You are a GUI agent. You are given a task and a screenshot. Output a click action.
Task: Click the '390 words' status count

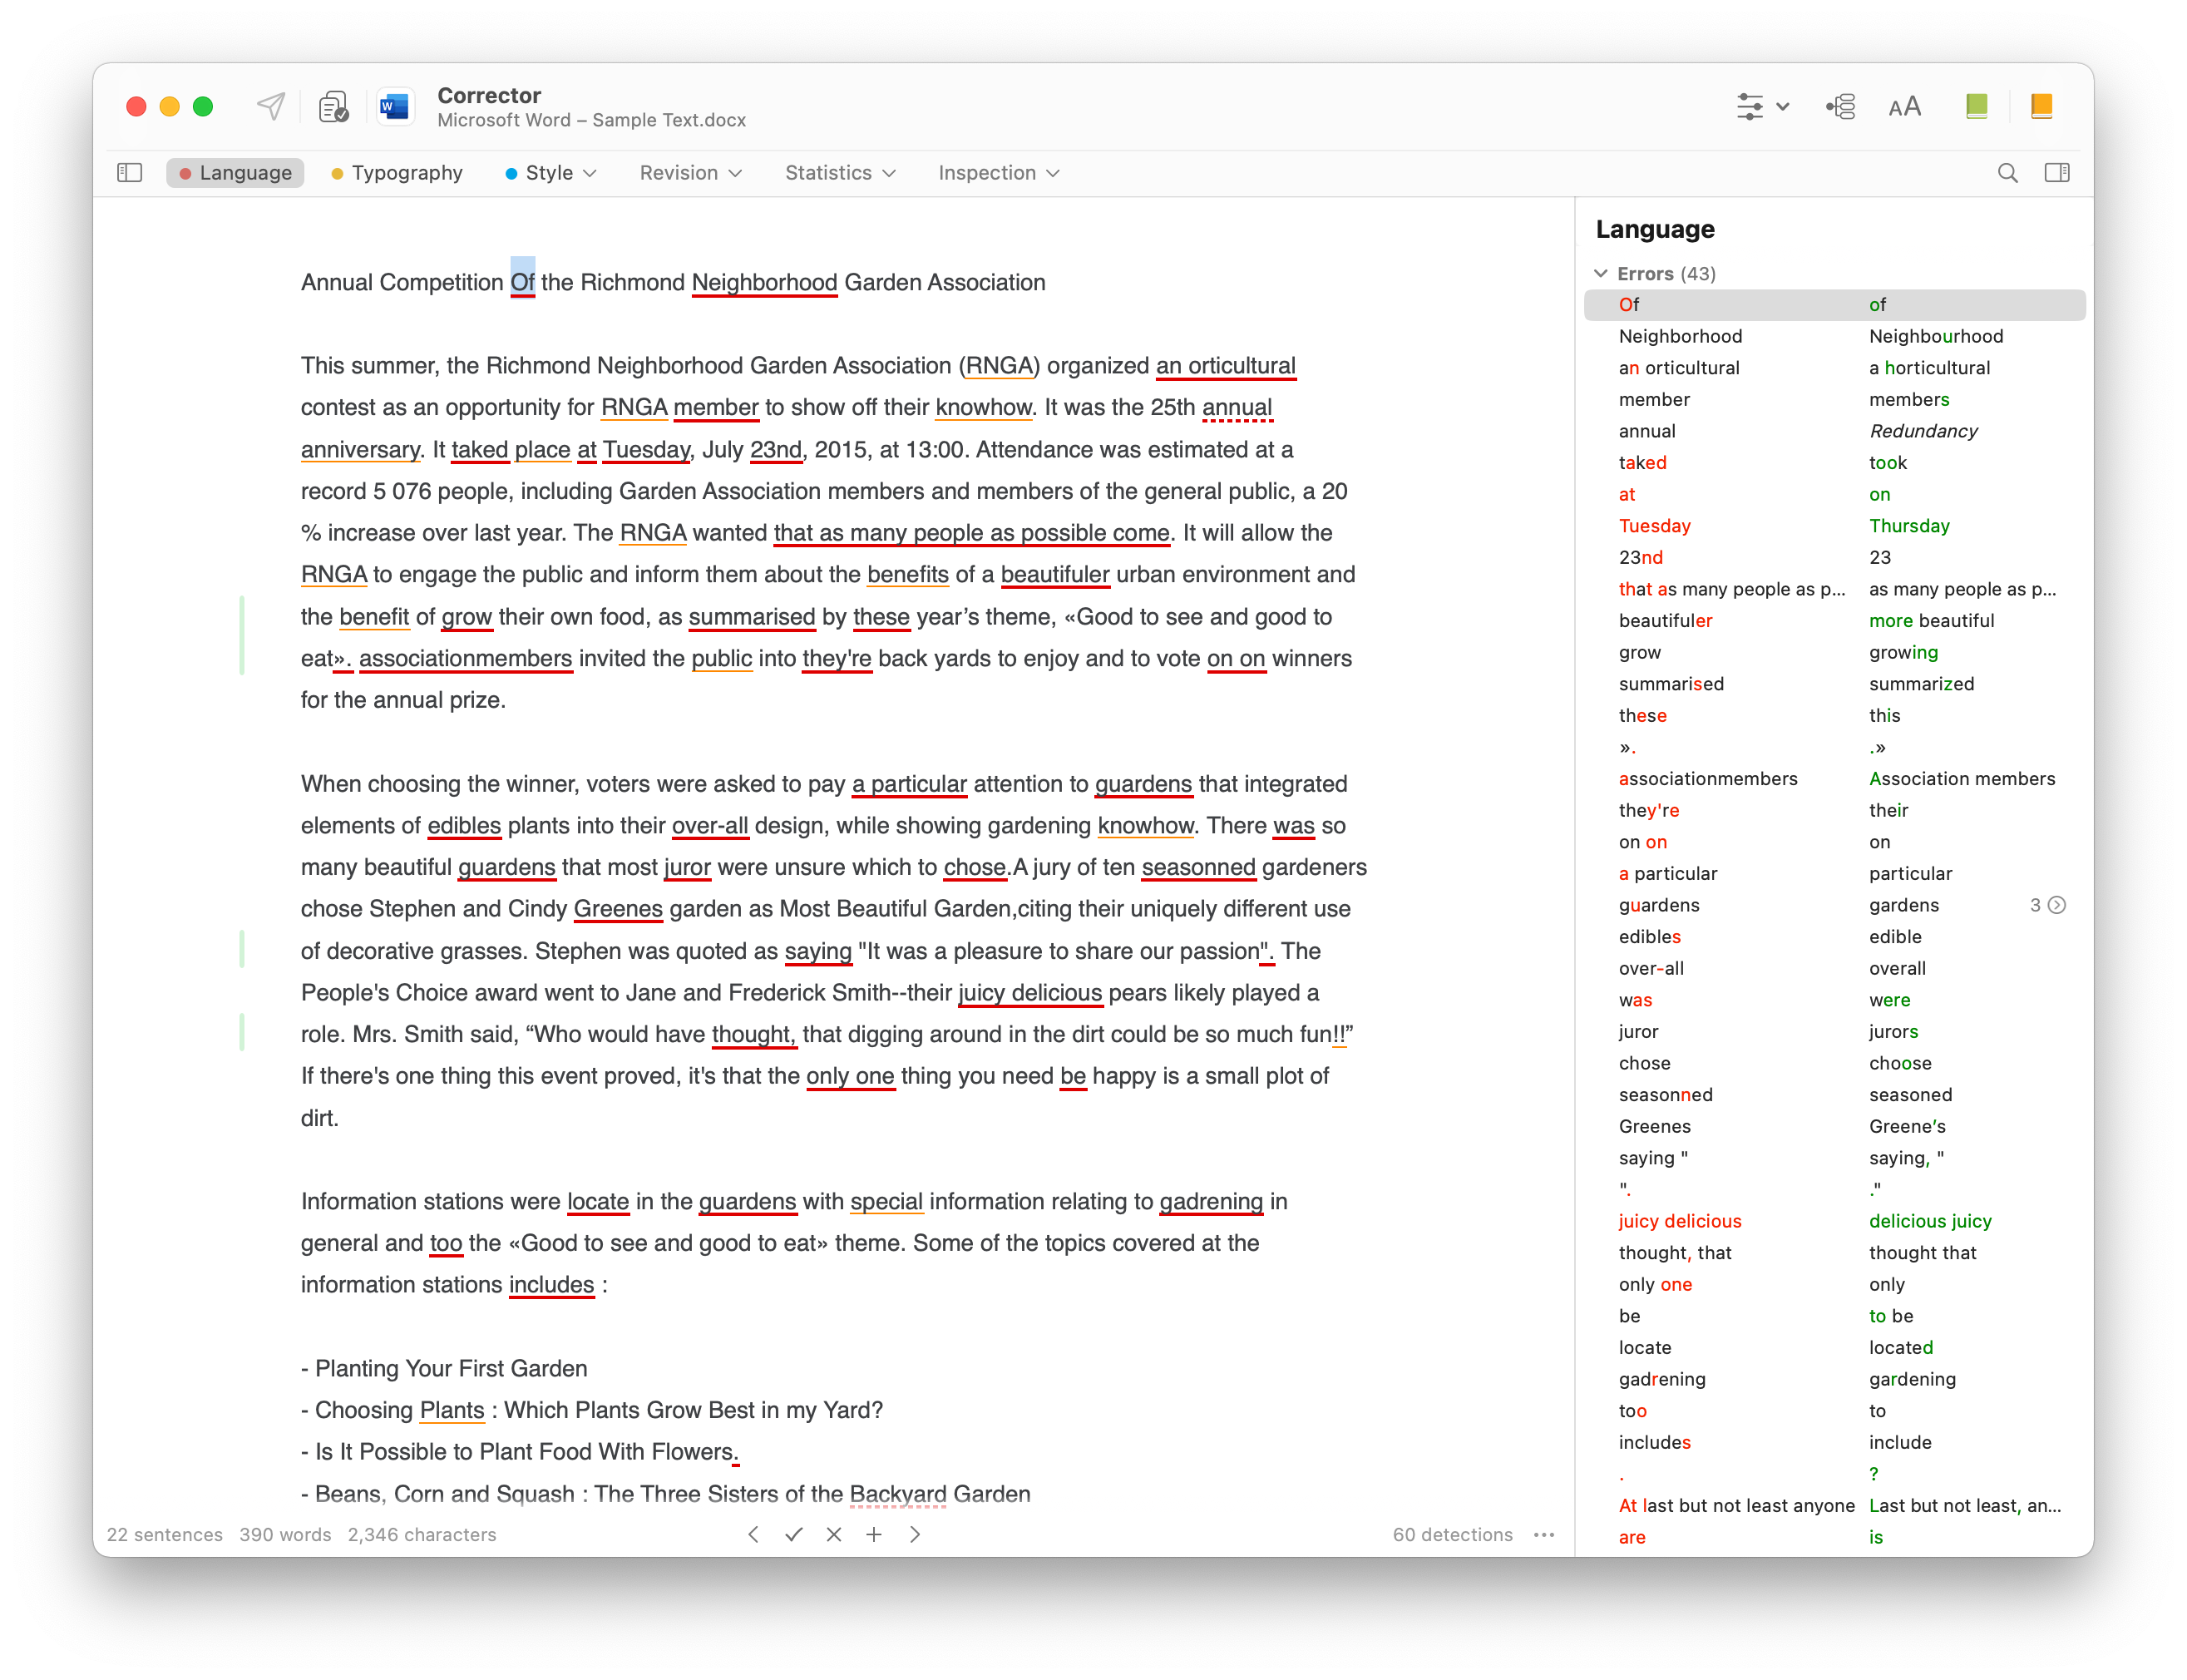click(285, 1535)
